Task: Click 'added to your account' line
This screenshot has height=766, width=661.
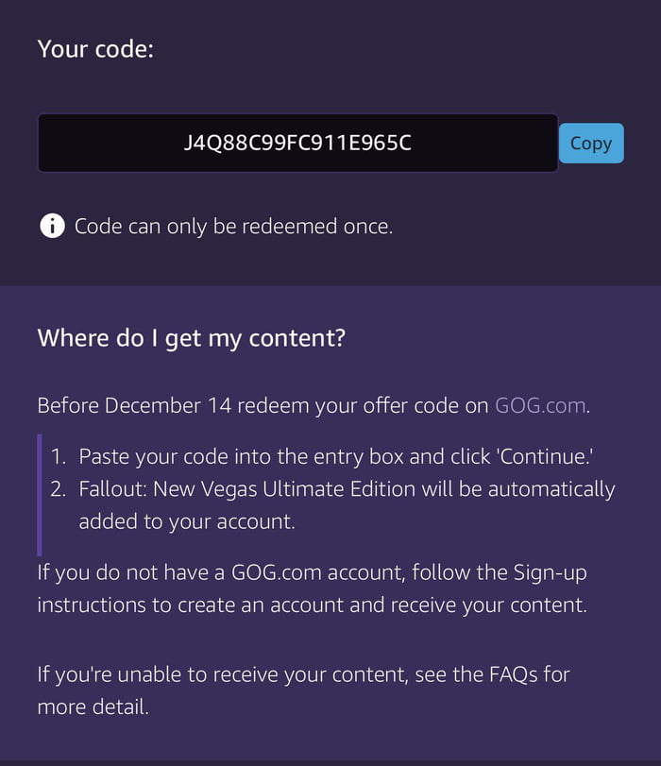Action: coord(187,521)
